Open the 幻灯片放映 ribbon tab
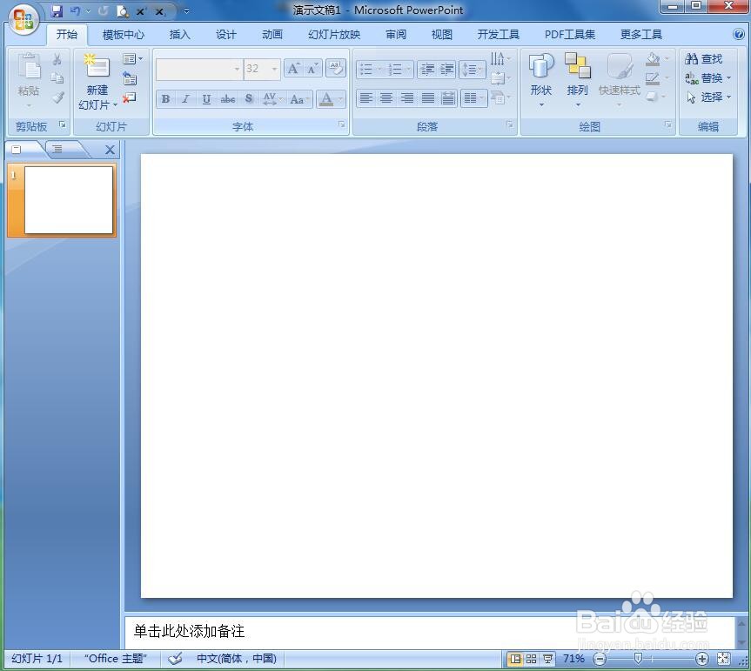The image size is (751, 671). pyautogui.click(x=334, y=35)
